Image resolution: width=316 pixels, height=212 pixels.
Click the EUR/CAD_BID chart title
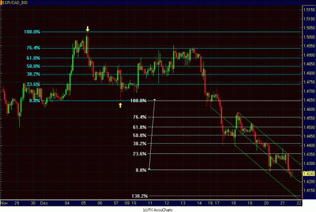coord(15,3)
